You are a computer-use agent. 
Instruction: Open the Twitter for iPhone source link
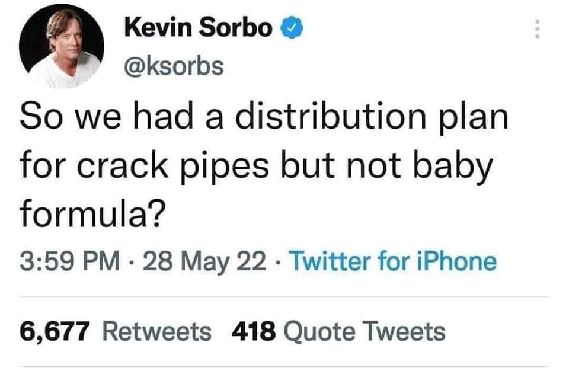(394, 261)
